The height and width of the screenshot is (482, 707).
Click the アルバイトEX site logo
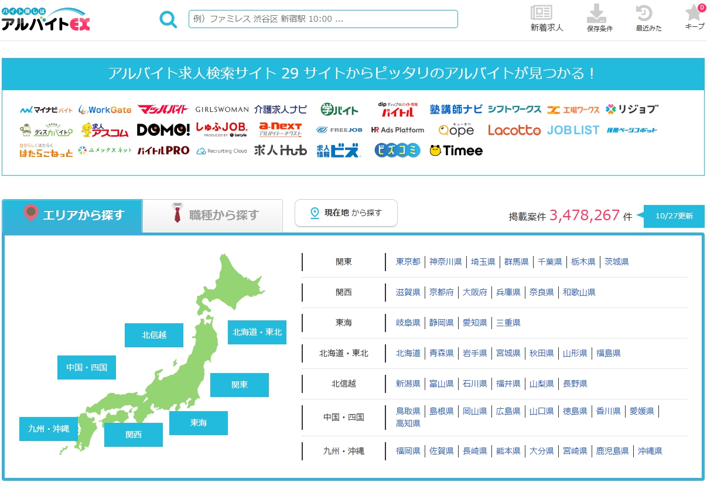pos(46,19)
